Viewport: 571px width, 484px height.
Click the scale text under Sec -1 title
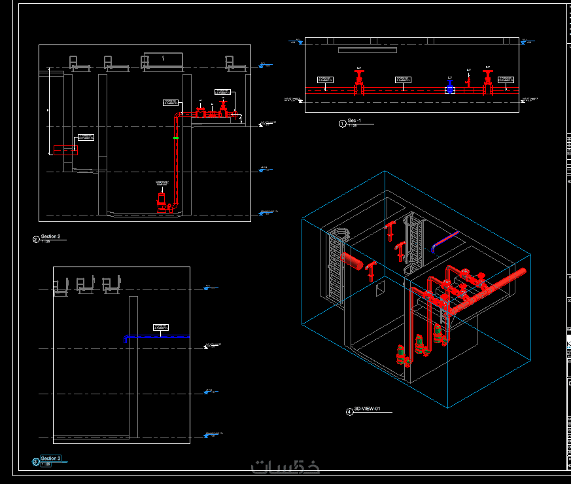click(353, 126)
